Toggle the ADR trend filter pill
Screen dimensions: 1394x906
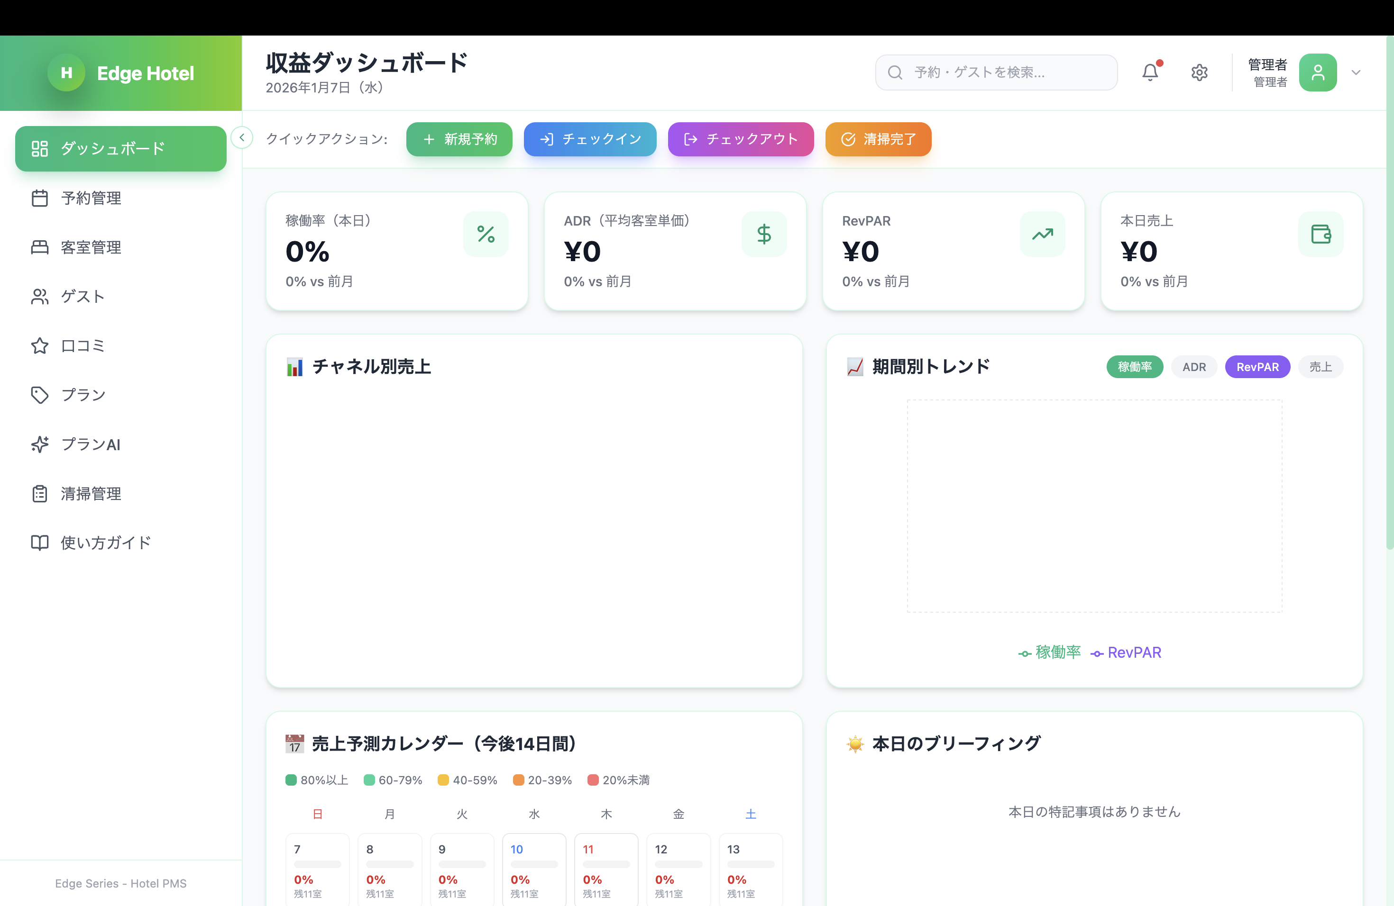coord(1194,367)
